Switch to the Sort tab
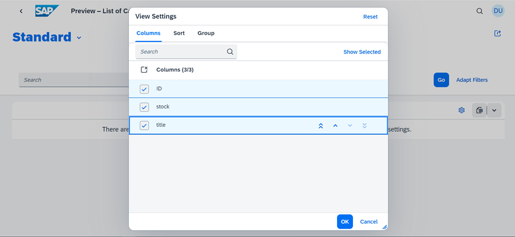Image resolution: width=515 pixels, height=237 pixels. 179,33
